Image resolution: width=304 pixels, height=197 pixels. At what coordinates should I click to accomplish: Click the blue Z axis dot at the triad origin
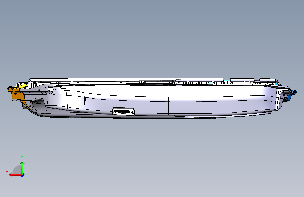click(23, 175)
